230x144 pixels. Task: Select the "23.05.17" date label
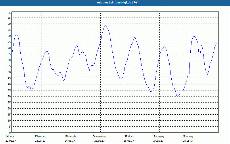coord(40,141)
